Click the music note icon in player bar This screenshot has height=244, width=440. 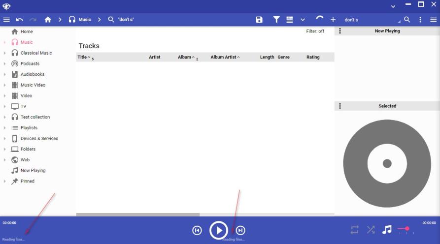click(387, 230)
